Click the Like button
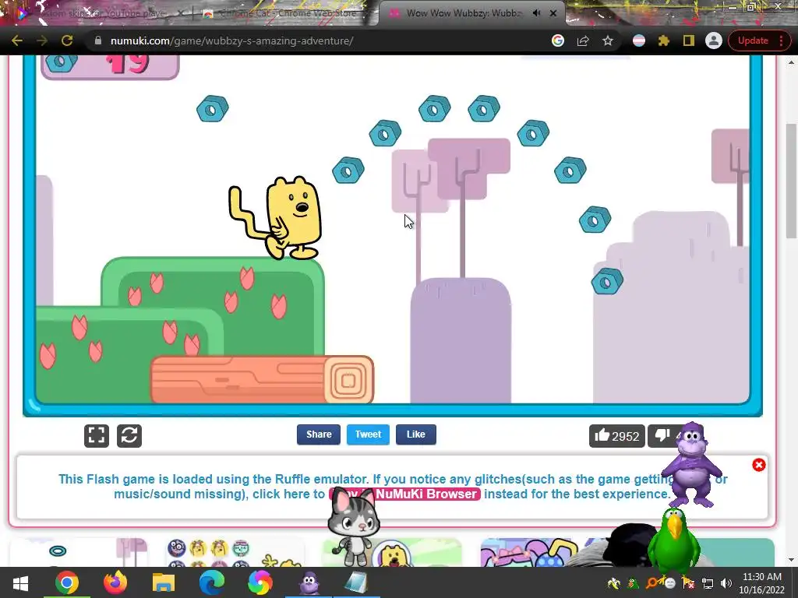The image size is (798, 598). [x=416, y=434]
